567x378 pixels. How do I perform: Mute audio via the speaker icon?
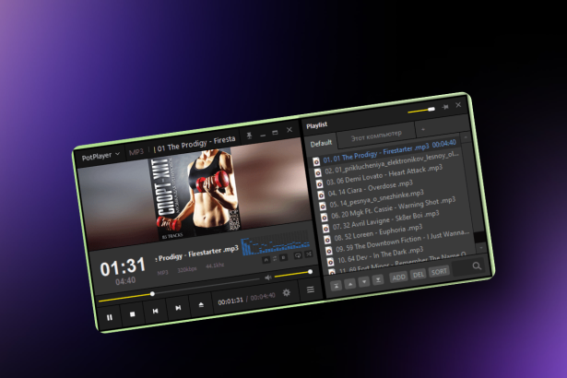click(268, 278)
